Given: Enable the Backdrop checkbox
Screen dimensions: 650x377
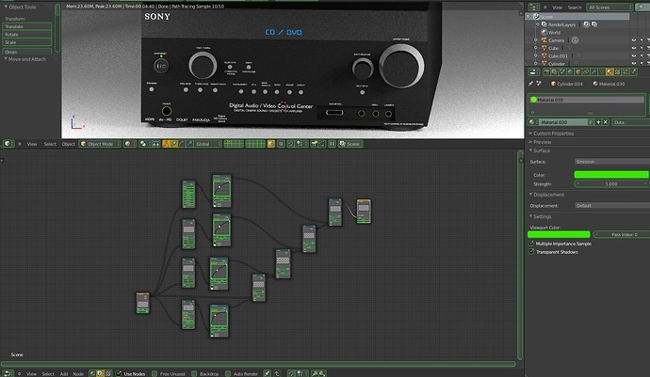Looking at the screenshot, I should click(x=194, y=373).
